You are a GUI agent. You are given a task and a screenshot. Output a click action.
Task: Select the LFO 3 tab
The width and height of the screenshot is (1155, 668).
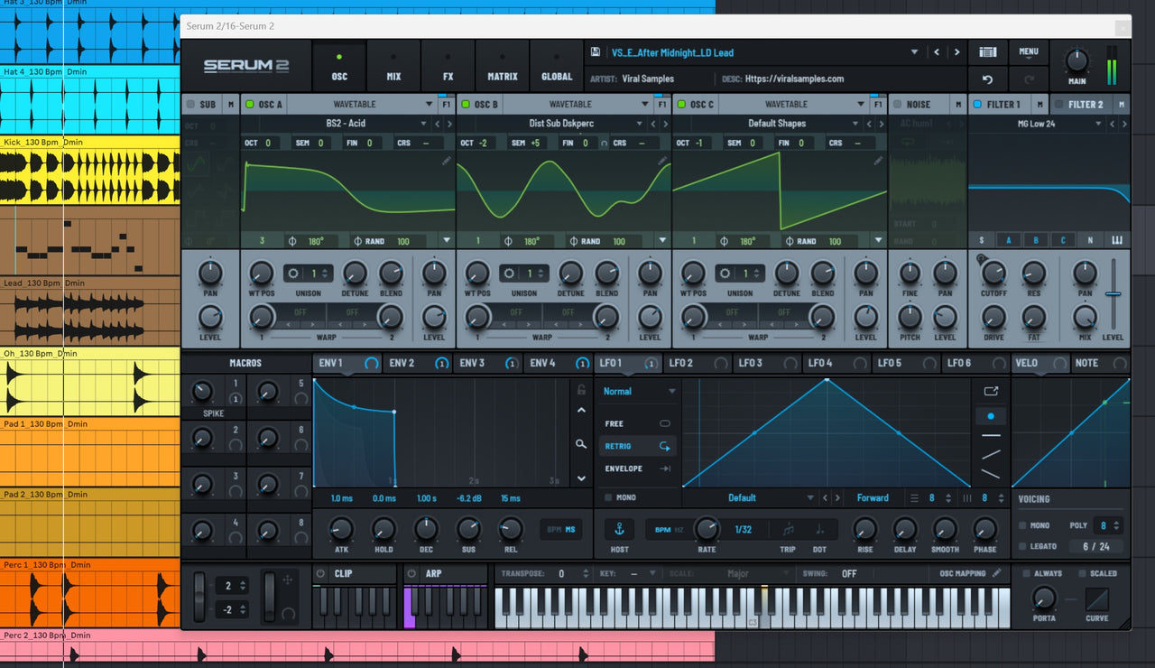(x=767, y=363)
